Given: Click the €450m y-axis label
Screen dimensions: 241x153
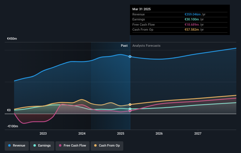Looking at the screenshot, I should [12, 39].
